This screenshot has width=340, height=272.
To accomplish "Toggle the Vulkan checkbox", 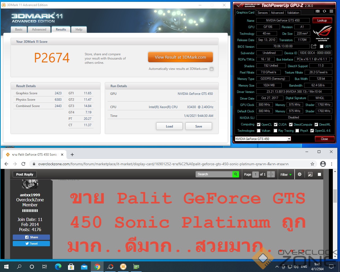I will pyautogui.click(x=258, y=130).
